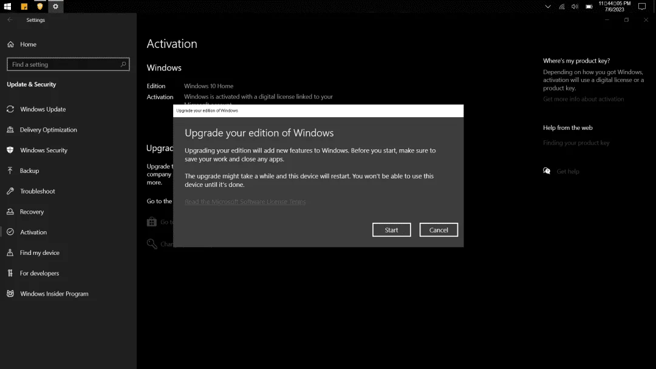656x369 pixels.
Task: Click the Settings gear taskbar icon
Action: click(56, 6)
